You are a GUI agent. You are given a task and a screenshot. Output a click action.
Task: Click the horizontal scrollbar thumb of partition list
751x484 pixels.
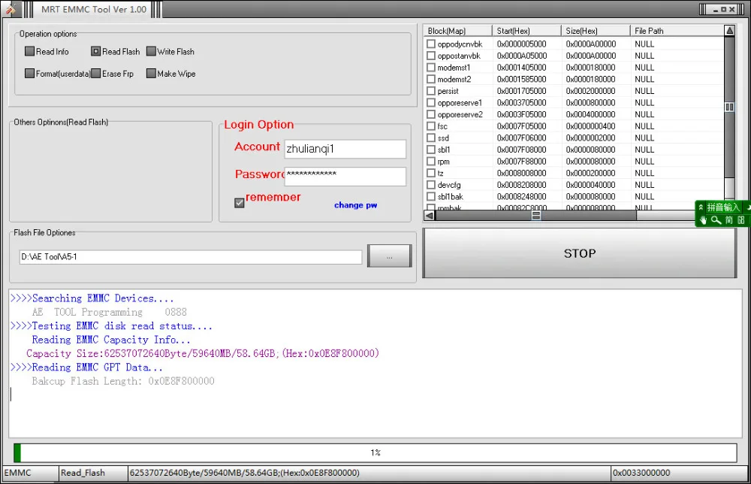[x=536, y=216]
